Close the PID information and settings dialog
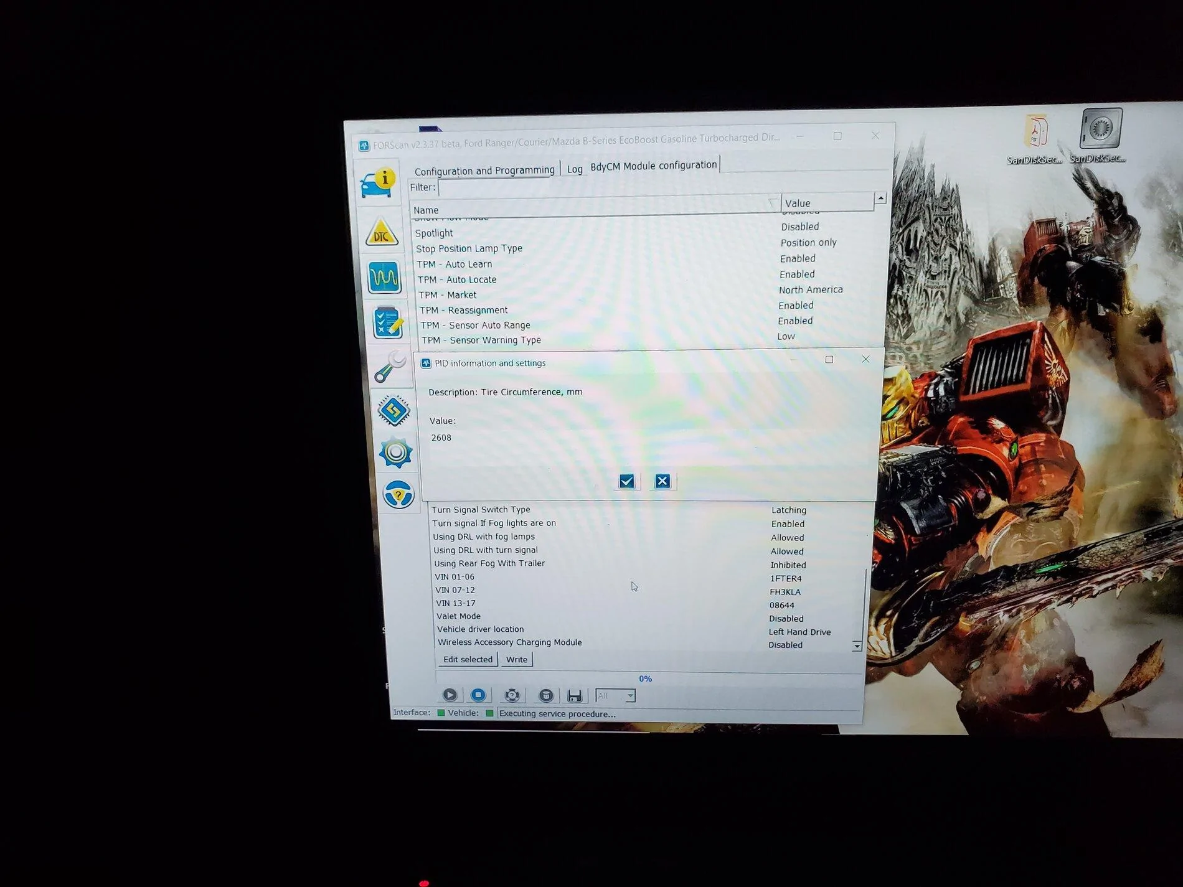The width and height of the screenshot is (1183, 887). (x=865, y=359)
